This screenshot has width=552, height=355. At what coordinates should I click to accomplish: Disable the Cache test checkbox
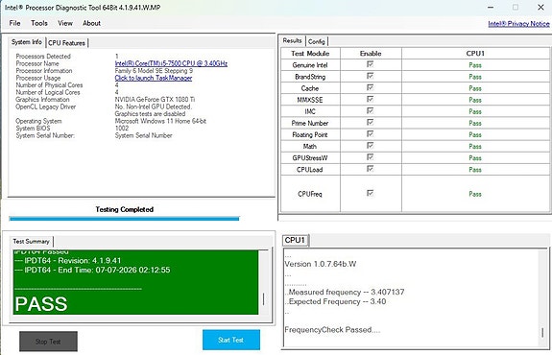pos(370,87)
